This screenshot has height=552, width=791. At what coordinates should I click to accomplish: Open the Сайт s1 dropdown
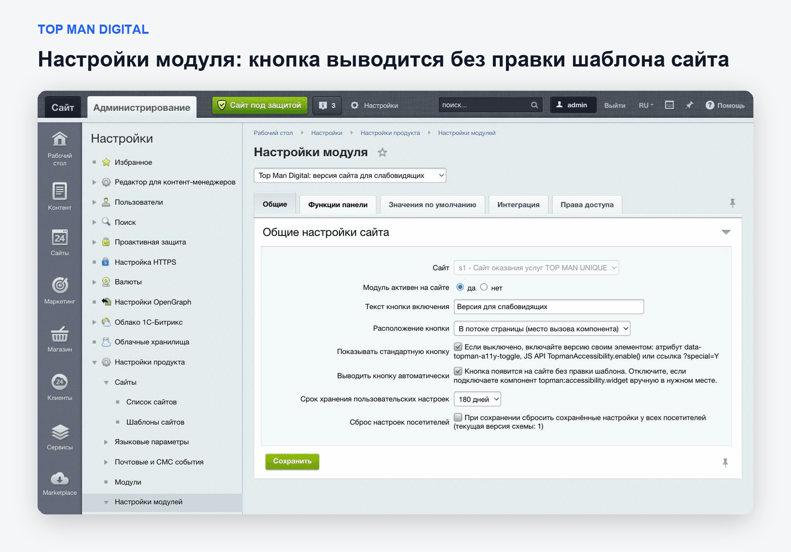[x=536, y=268]
